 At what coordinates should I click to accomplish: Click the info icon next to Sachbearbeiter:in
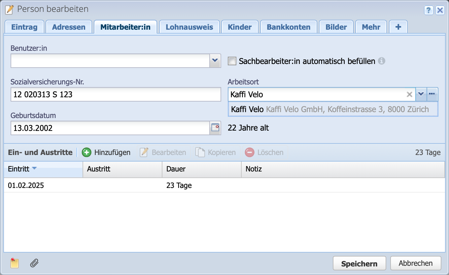(x=382, y=61)
